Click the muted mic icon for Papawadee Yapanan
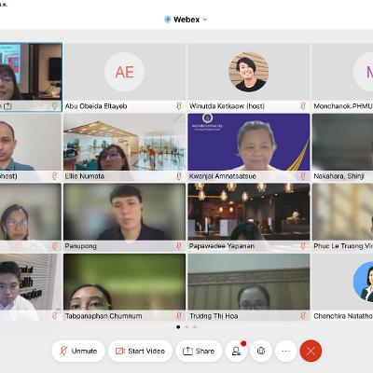Screen dimensions: 373x373 [x=303, y=246]
